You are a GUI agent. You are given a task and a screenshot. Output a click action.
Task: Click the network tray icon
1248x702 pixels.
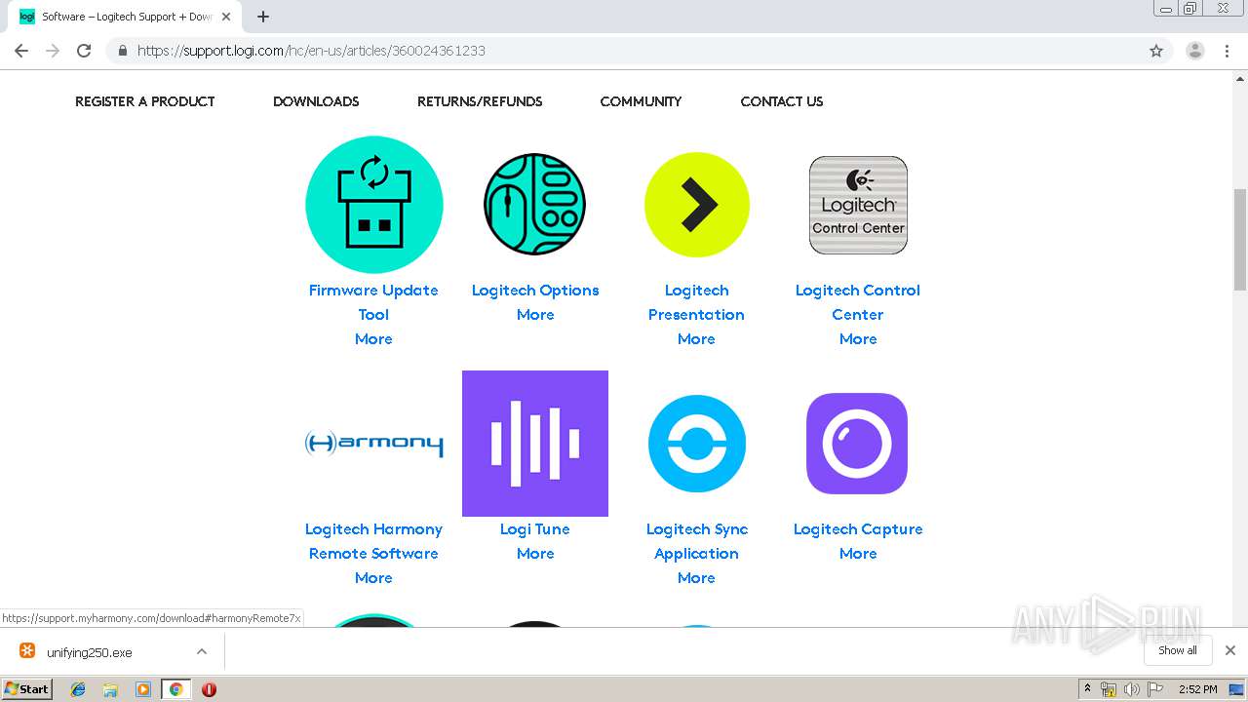tap(1109, 689)
